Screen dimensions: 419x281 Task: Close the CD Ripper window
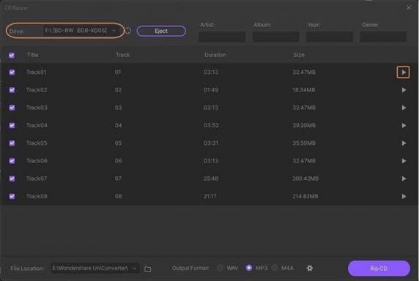click(409, 8)
